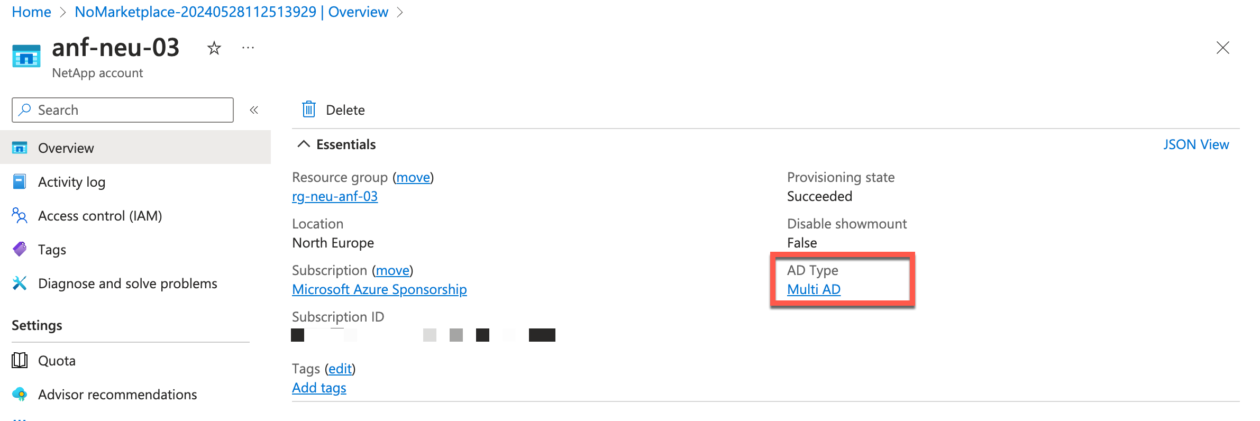Image resolution: width=1260 pixels, height=421 pixels.
Task: Click the Advisor recommendations icon
Action: [20, 394]
